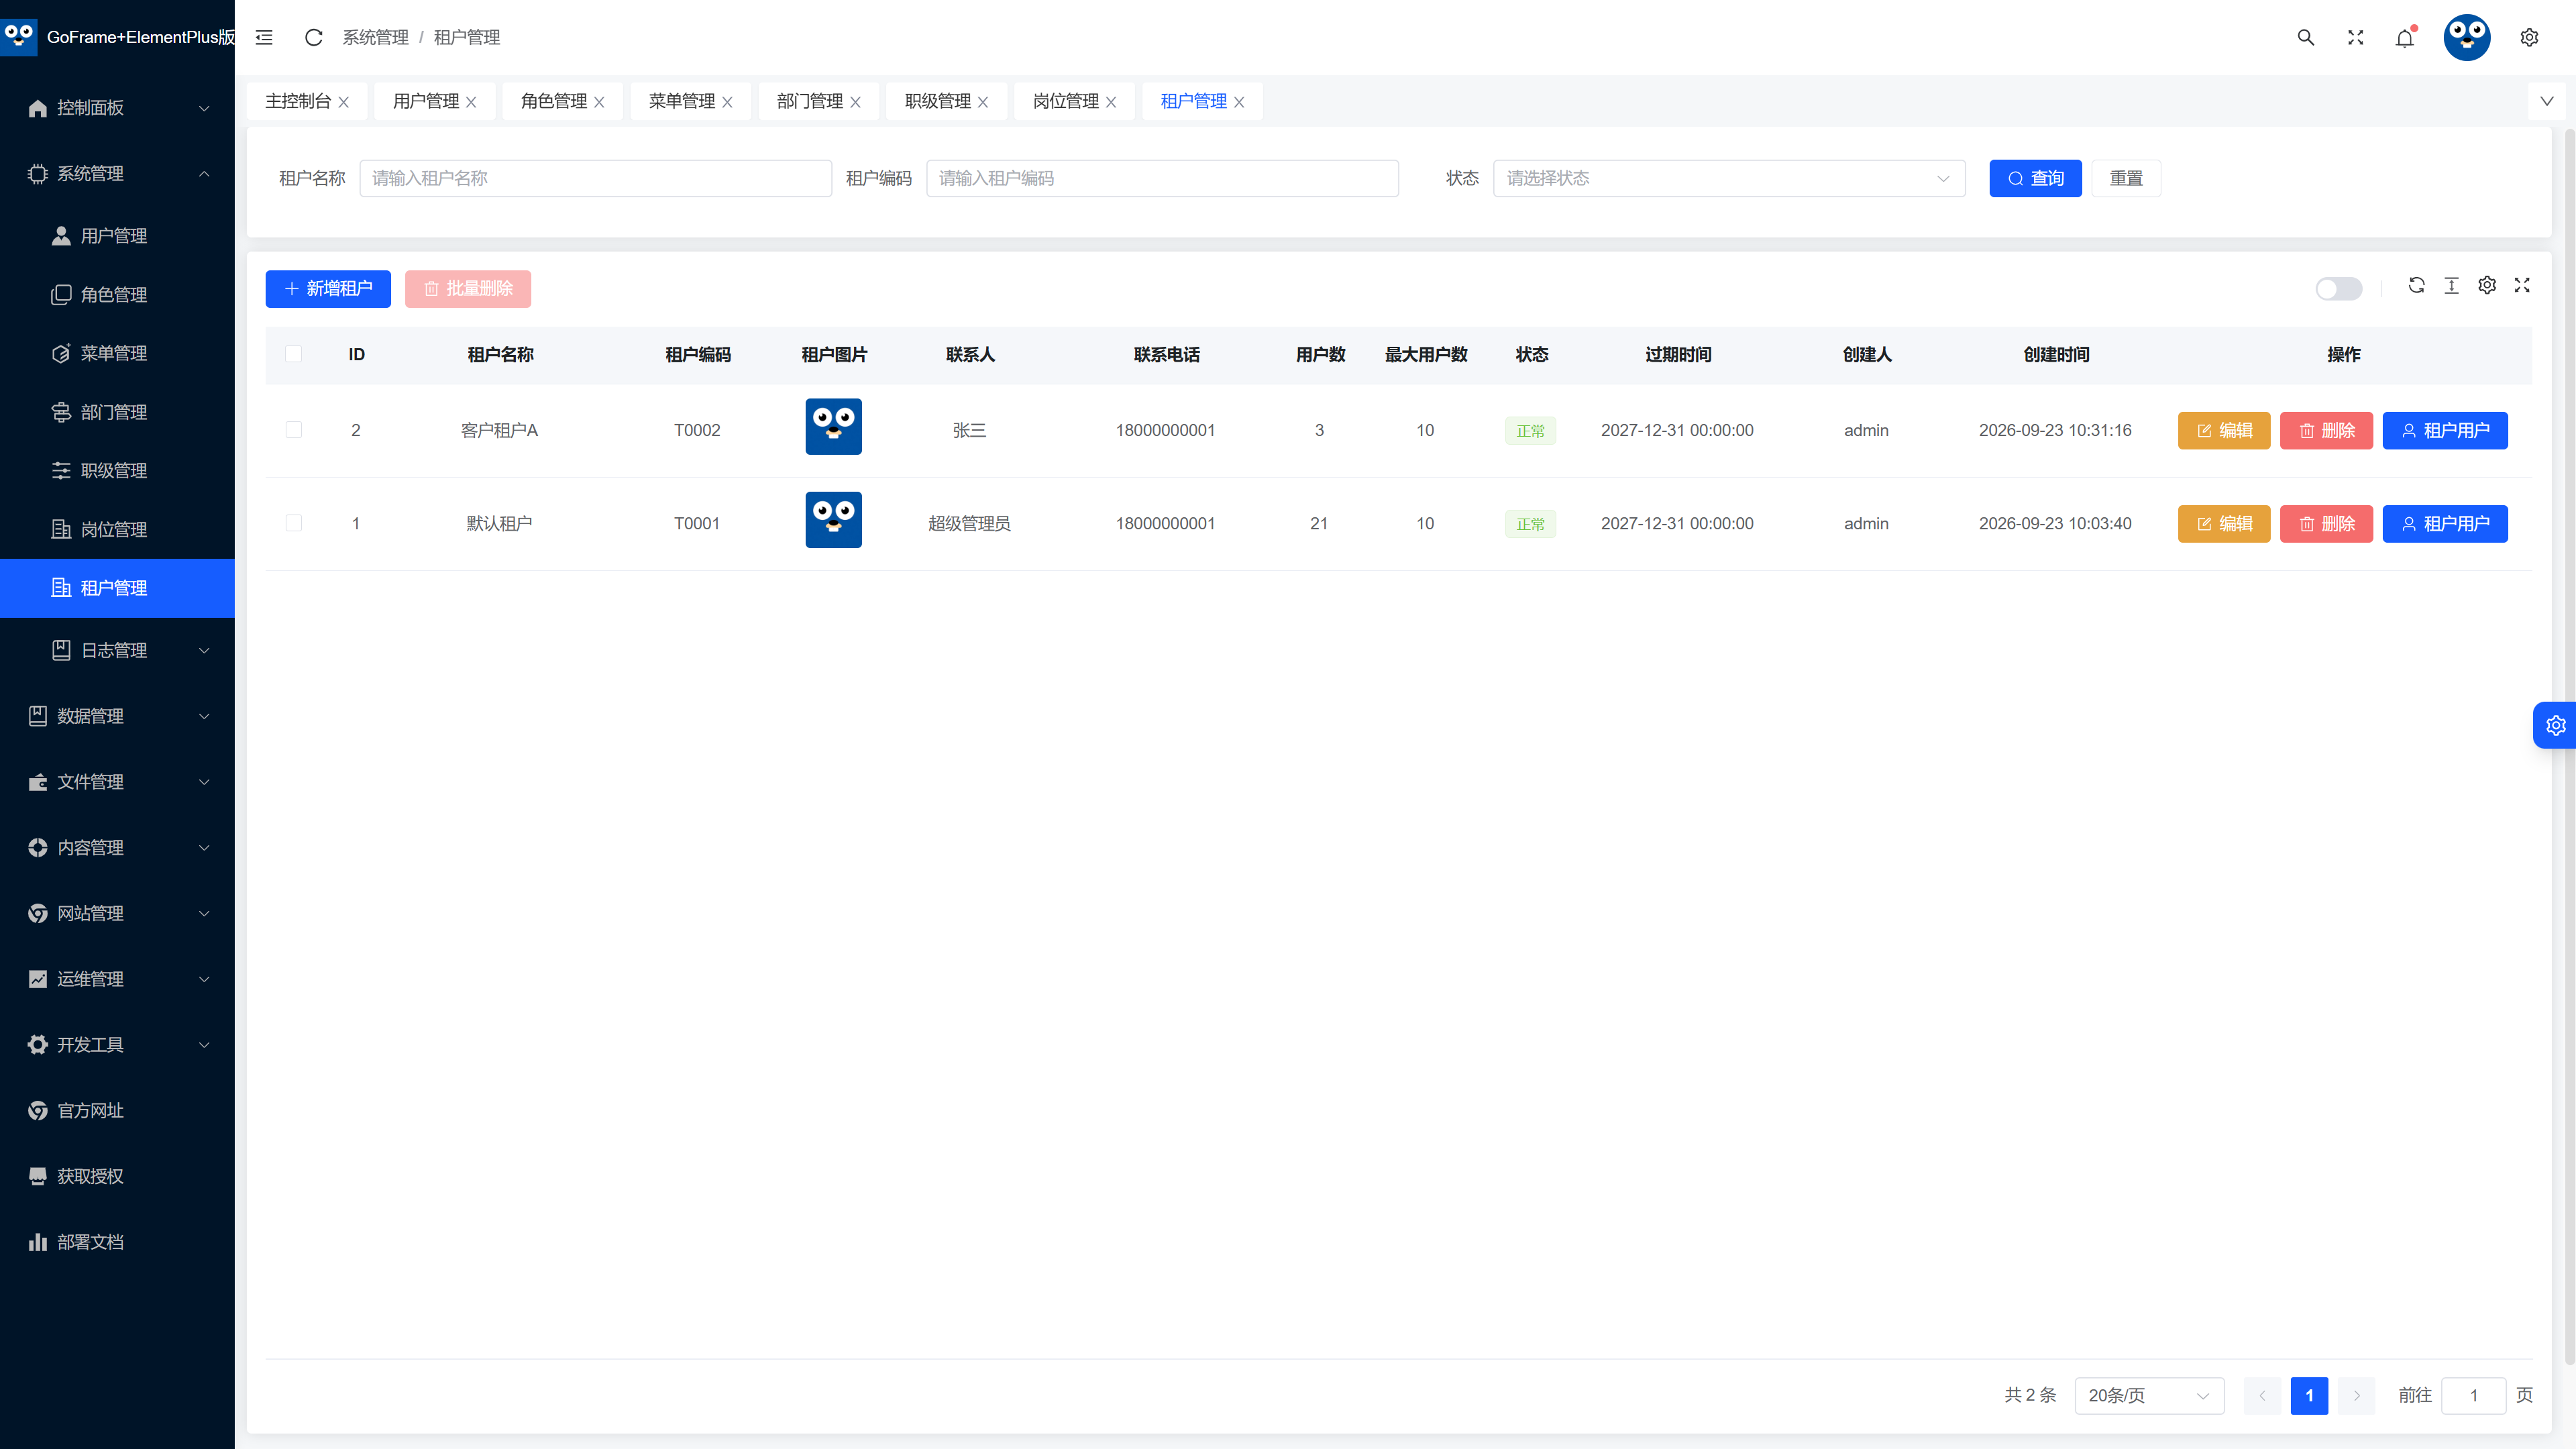Maximize the table with fullscreen icon
This screenshot has width=2576, height=1449.
point(2522,285)
